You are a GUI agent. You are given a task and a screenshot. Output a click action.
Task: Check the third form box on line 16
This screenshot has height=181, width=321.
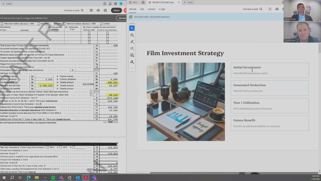point(73,147)
